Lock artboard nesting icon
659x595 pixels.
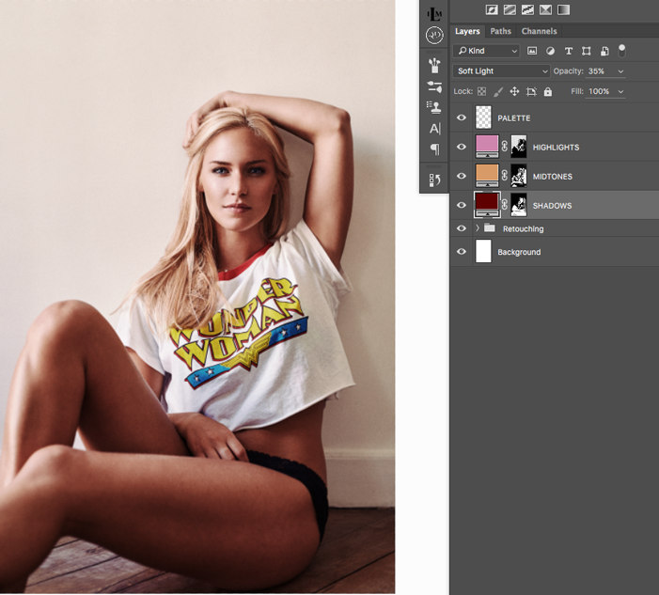tap(531, 91)
